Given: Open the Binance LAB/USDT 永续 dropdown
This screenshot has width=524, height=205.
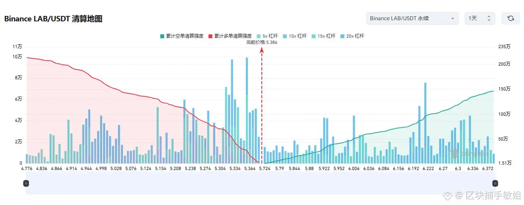Looking at the screenshot, I should click(x=412, y=18).
